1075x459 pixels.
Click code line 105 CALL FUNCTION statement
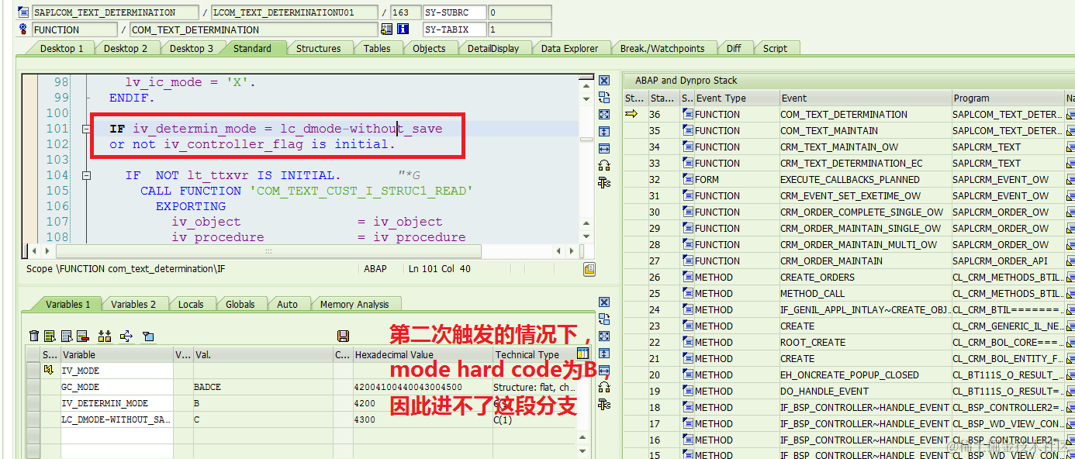coord(306,191)
